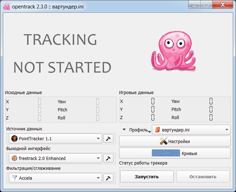The height and width of the screenshot is (192, 236).
Task: Start tracking with Запустить button
Action: 147,176
